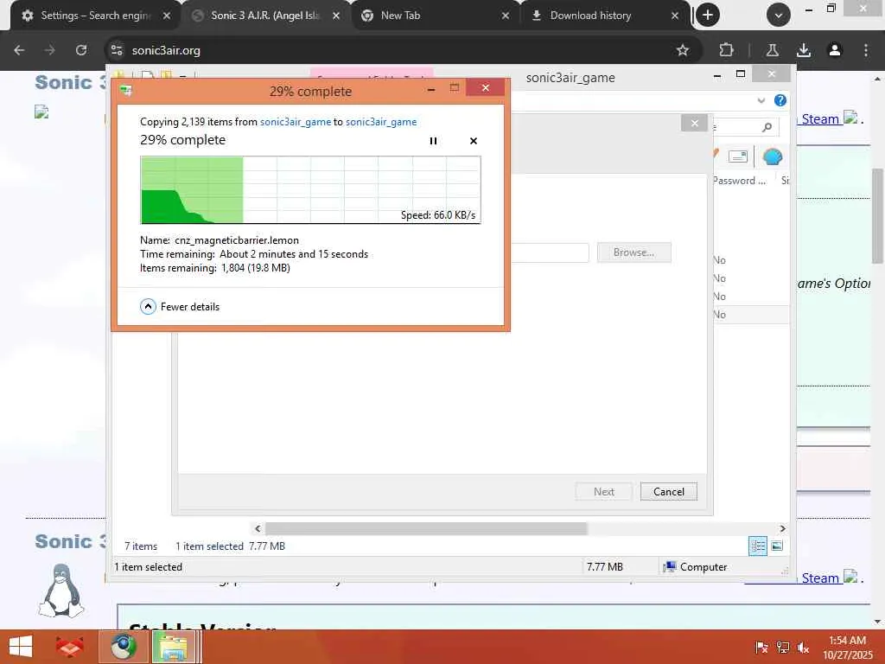Pause the file copy operation
The height and width of the screenshot is (664, 885).
(x=433, y=141)
